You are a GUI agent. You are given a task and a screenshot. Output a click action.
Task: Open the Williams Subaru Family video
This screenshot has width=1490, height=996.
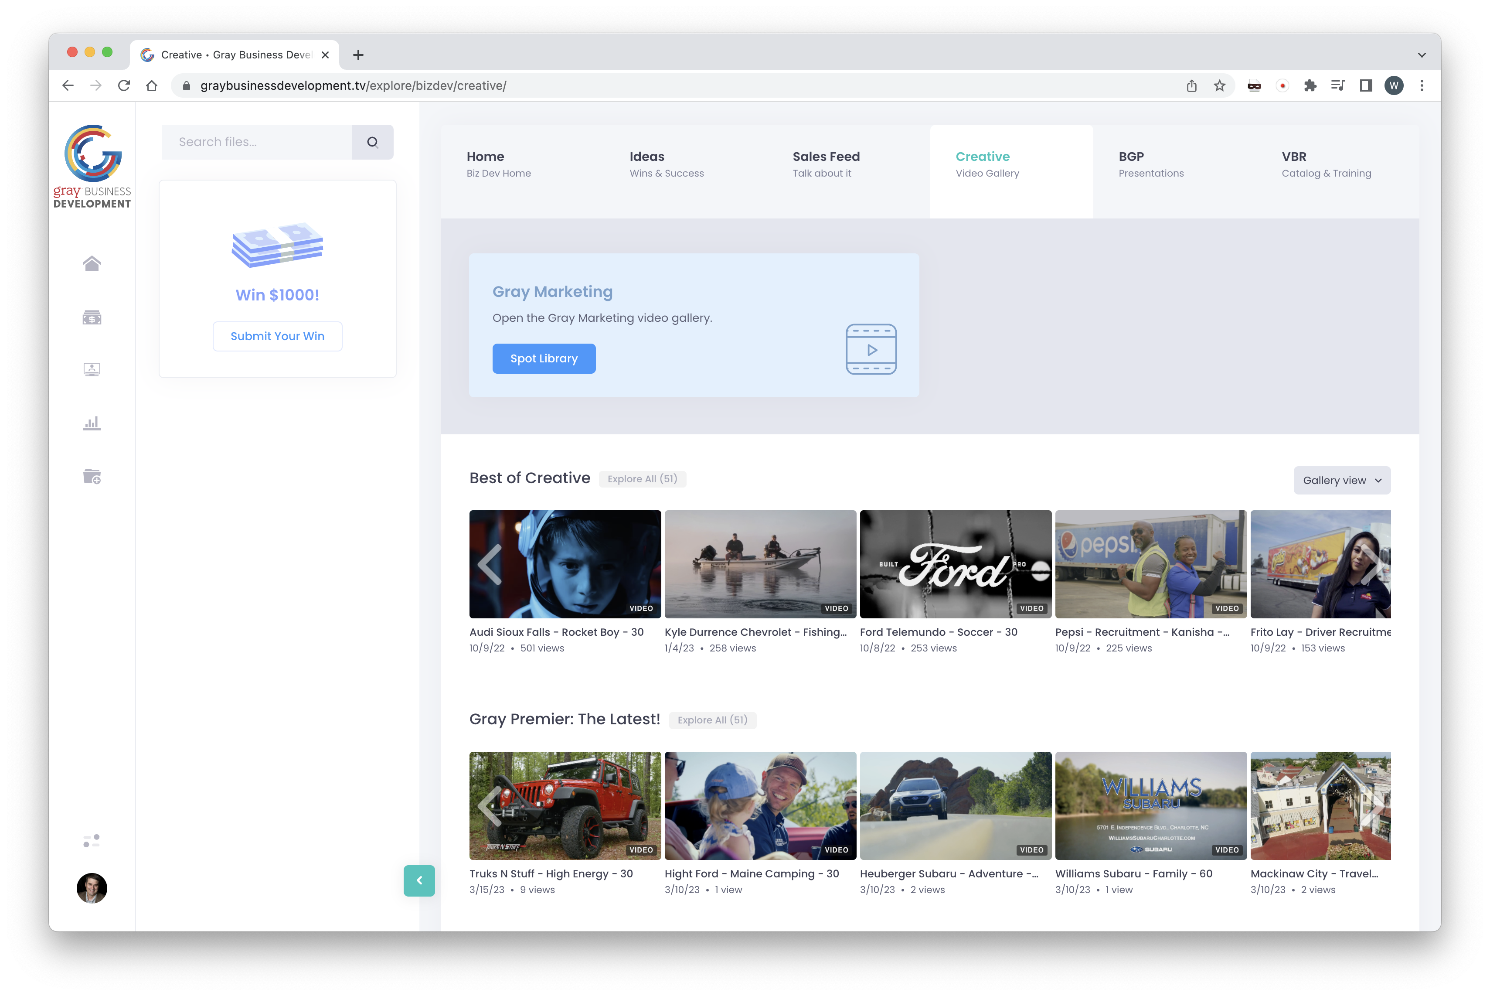(1151, 806)
